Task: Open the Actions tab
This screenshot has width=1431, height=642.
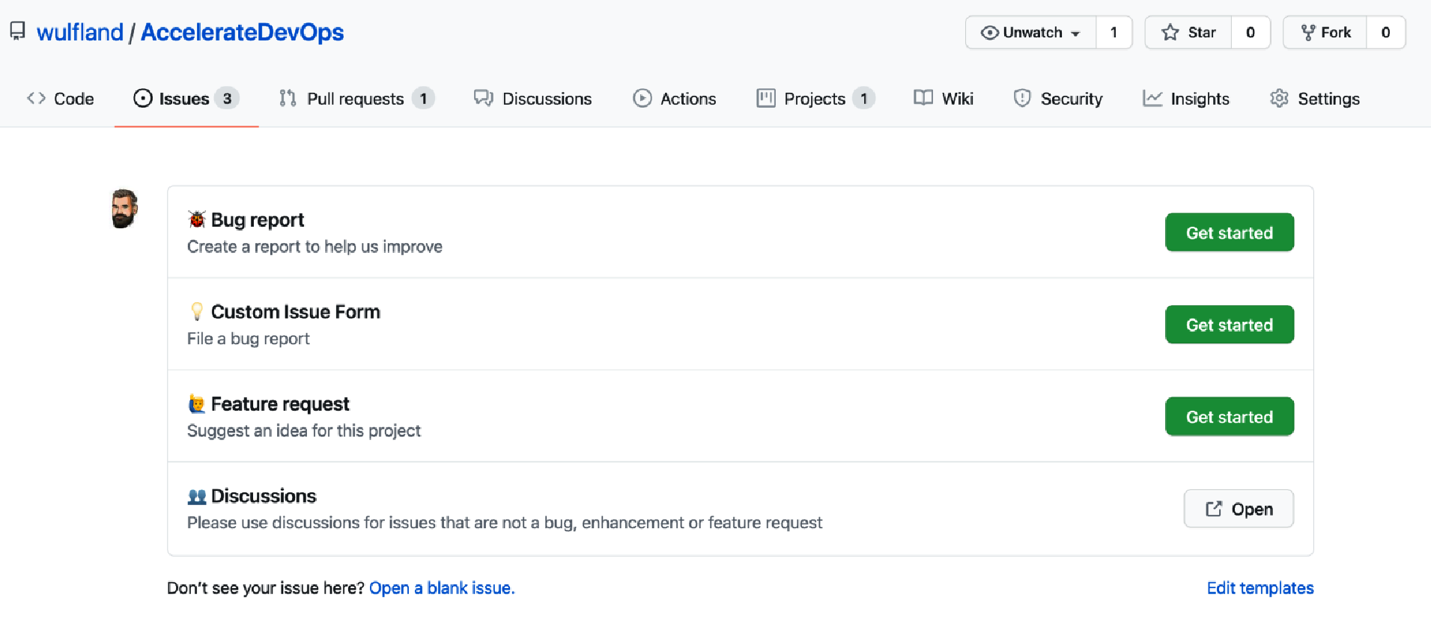Action: pyautogui.click(x=674, y=99)
